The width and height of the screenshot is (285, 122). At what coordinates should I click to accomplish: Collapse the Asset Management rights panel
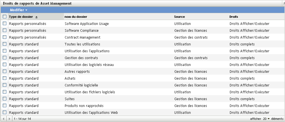[x=283, y=2]
